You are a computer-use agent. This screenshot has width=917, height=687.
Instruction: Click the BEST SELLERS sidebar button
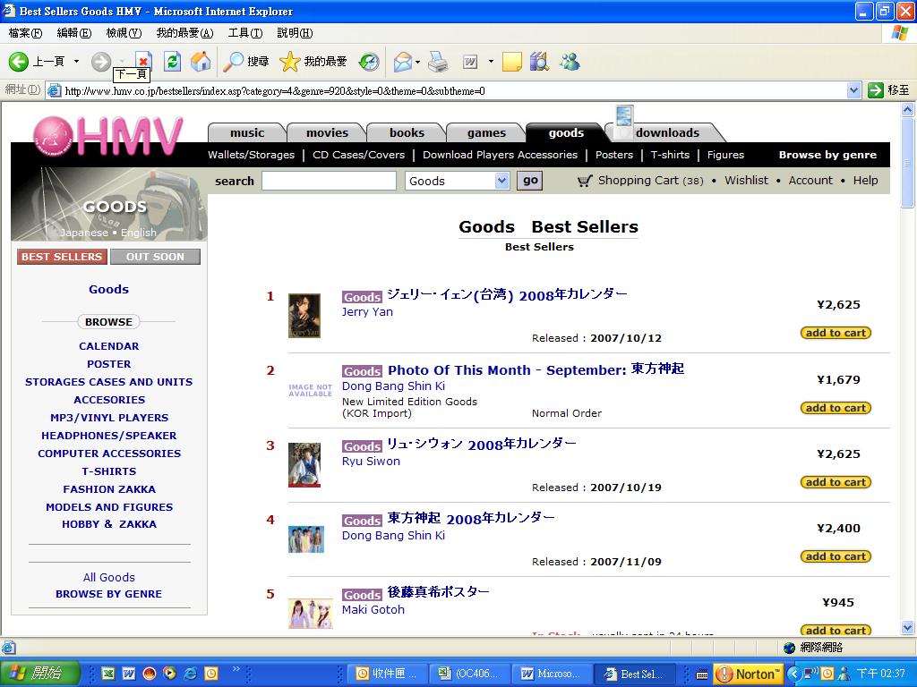62,257
